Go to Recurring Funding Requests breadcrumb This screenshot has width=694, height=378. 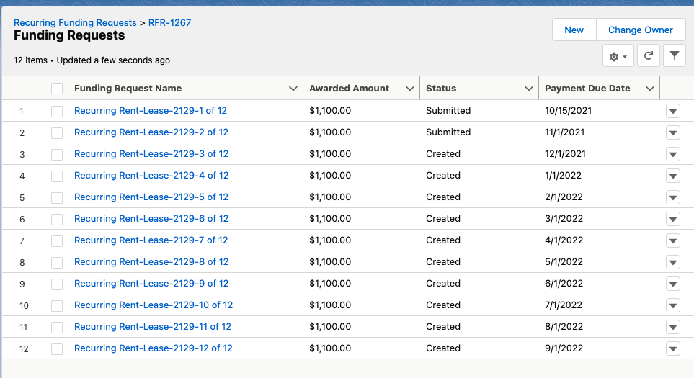(75, 23)
